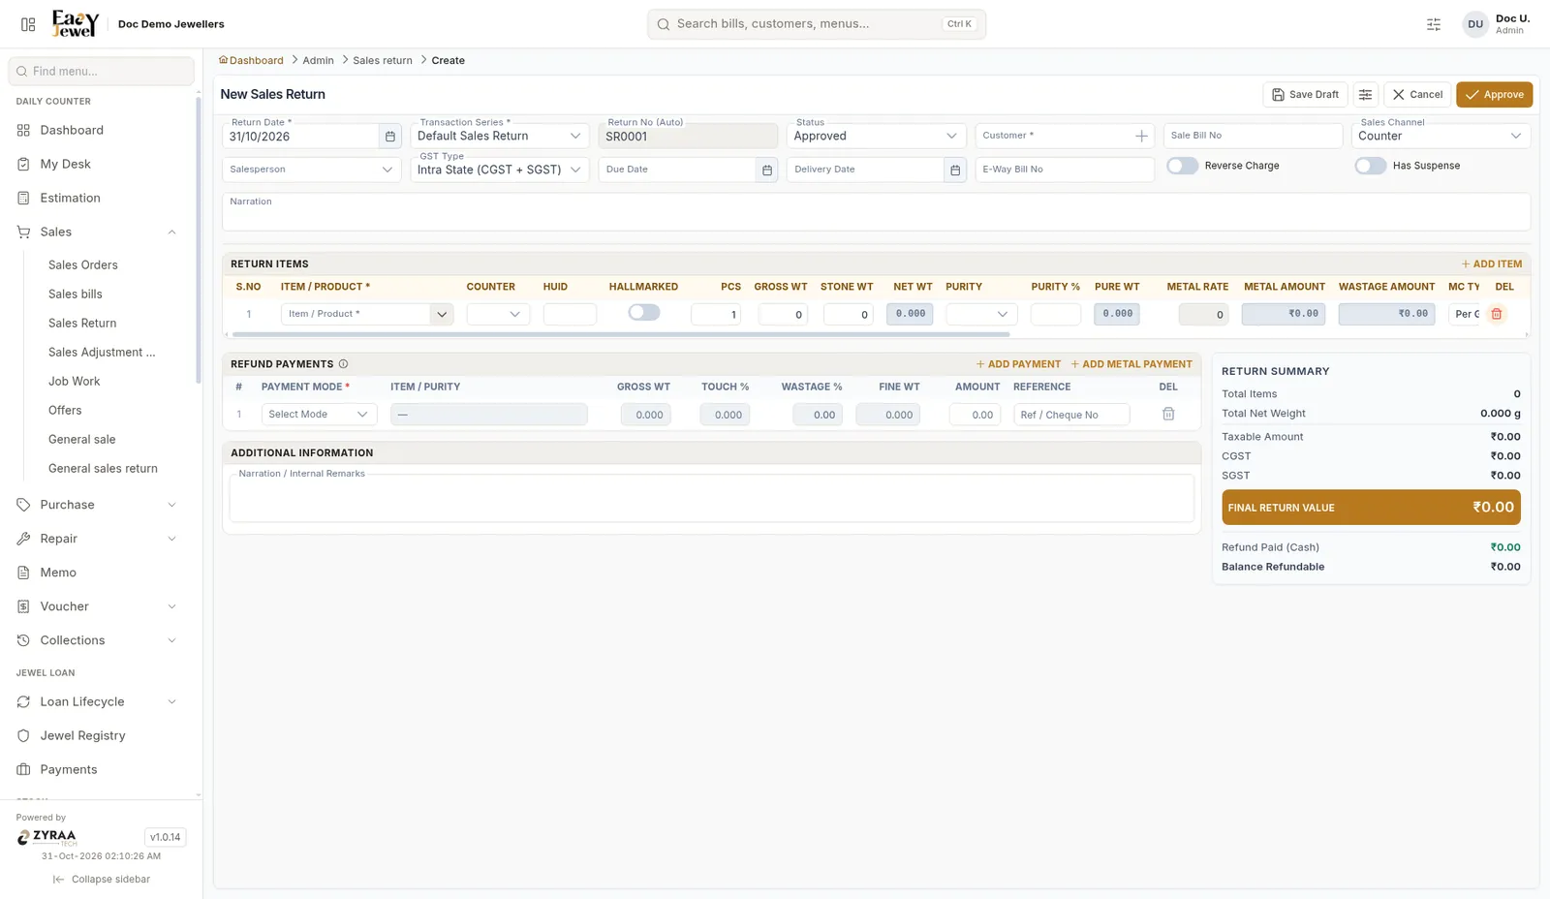Expand the Purchase sidebar menu
The width and height of the screenshot is (1550, 899).
tap(97, 505)
